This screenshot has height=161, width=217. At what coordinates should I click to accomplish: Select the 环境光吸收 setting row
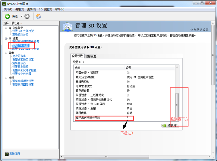click(124, 81)
